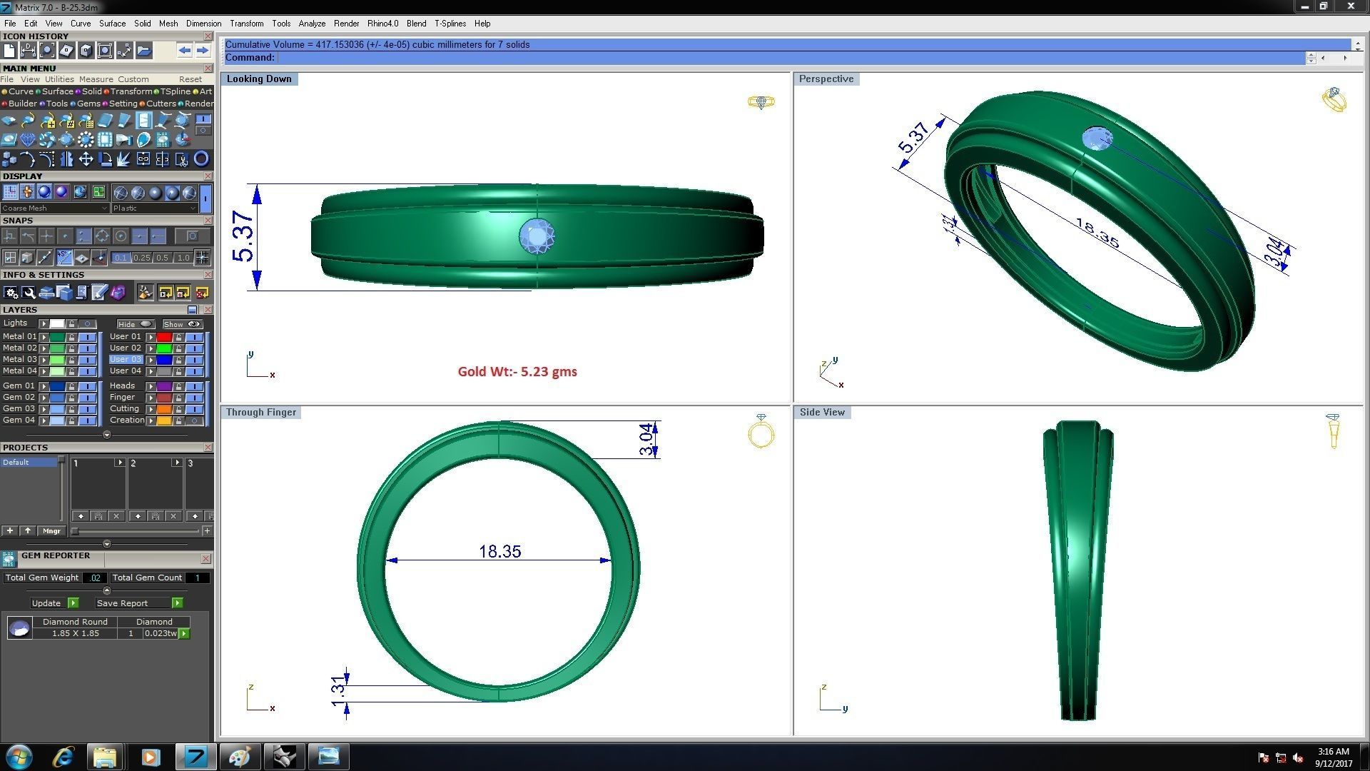The image size is (1370, 771).
Task: Toggle visibility of Gem 01 layer
Action: [87, 386]
